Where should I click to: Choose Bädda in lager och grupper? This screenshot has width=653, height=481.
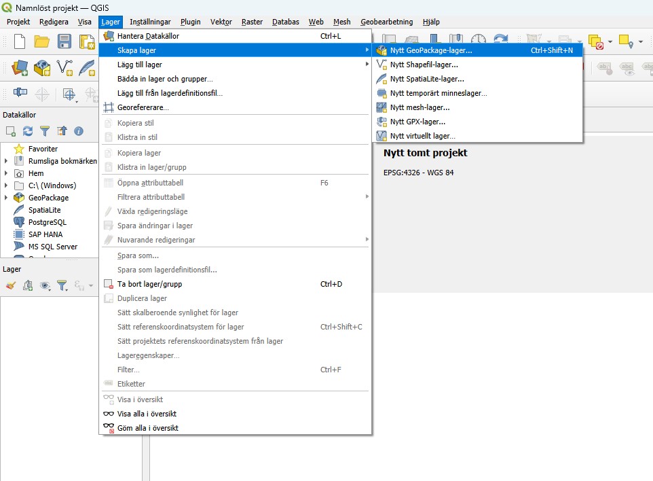click(236, 79)
